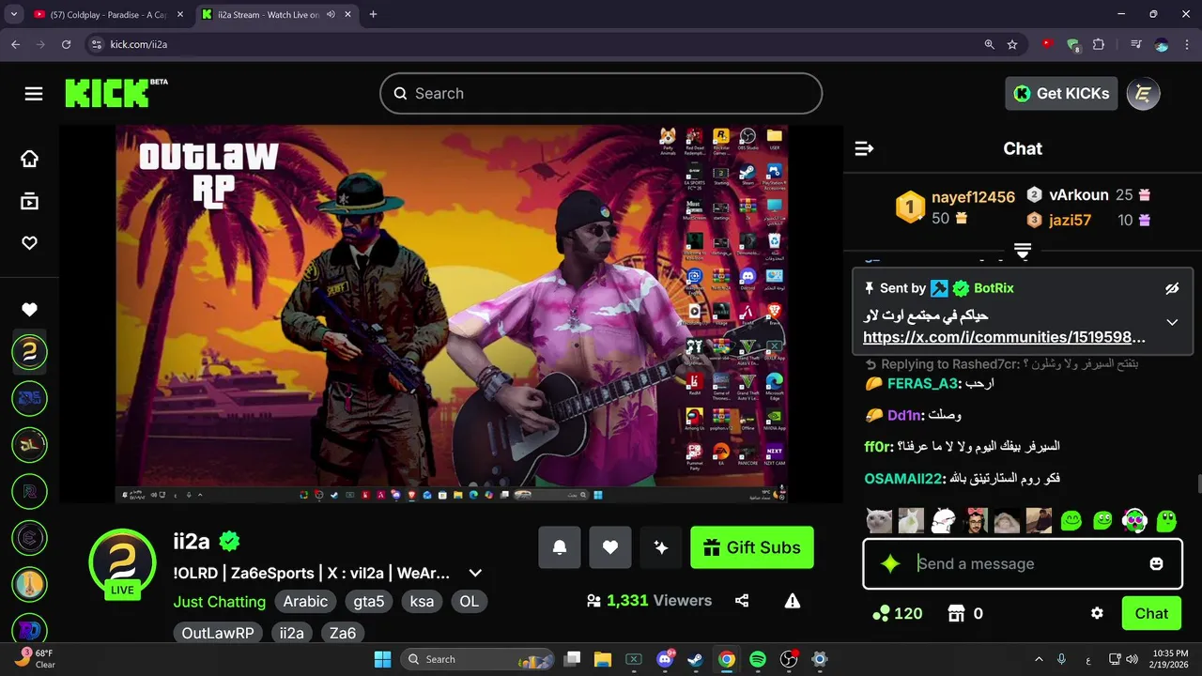Select the ksa tag
The height and width of the screenshot is (676, 1202).
pyautogui.click(x=422, y=602)
